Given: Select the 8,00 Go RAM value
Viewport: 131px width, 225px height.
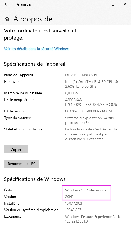Looking at the screenshot, I should (71, 93).
